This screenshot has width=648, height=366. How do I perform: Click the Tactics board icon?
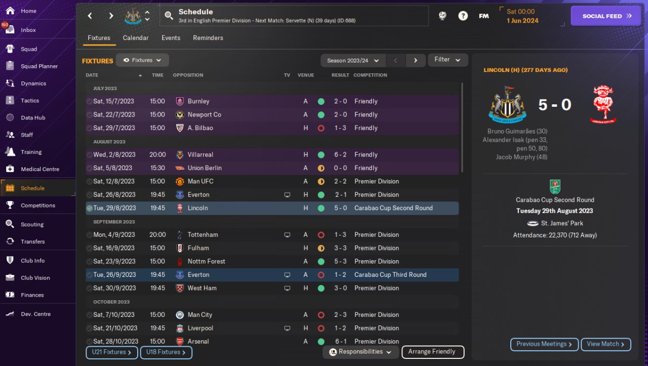click(x=10, y=100)
